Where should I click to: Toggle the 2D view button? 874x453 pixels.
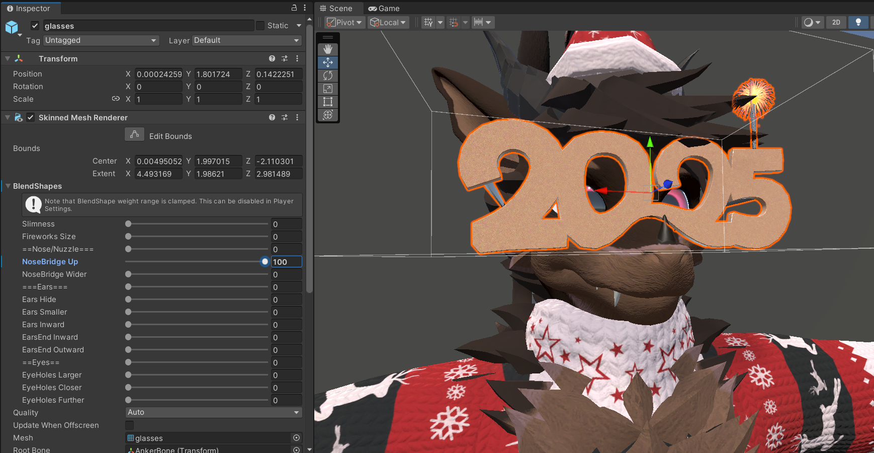[x=836, y=22]
